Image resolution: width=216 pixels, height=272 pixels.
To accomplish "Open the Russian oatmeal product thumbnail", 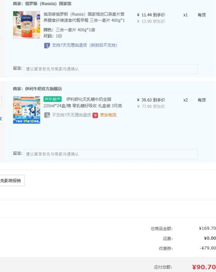I will coord(26,25).
